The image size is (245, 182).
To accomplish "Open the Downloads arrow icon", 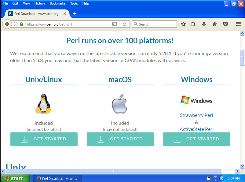I will pyautogui.click(x=203, y=24).
